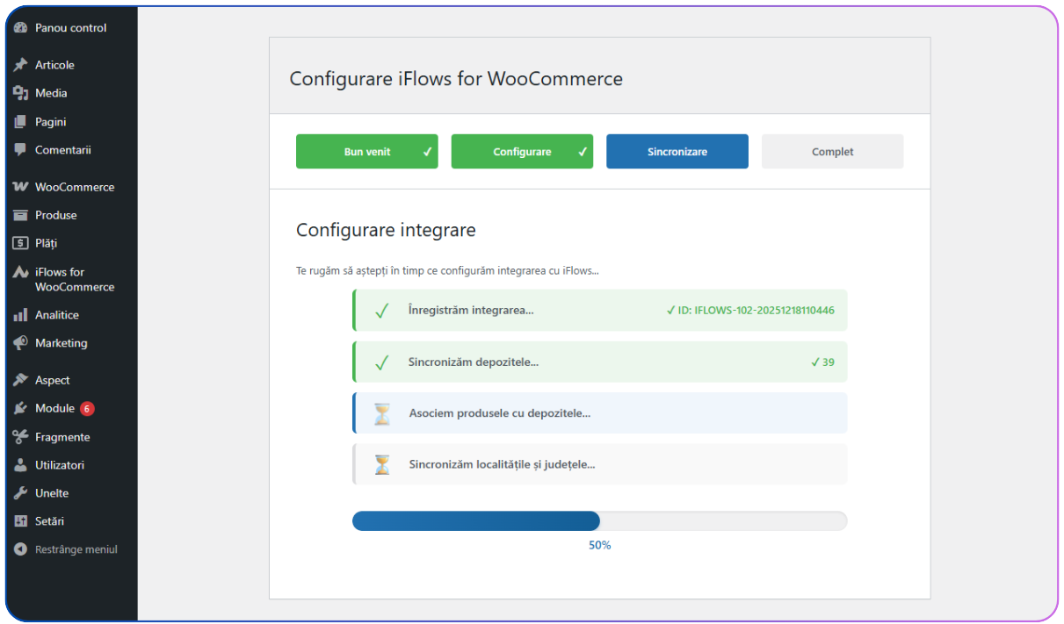Click the Marketing megaphone icon
Image resolution: width=1064 pixels, height=624 pixels.
18,343
